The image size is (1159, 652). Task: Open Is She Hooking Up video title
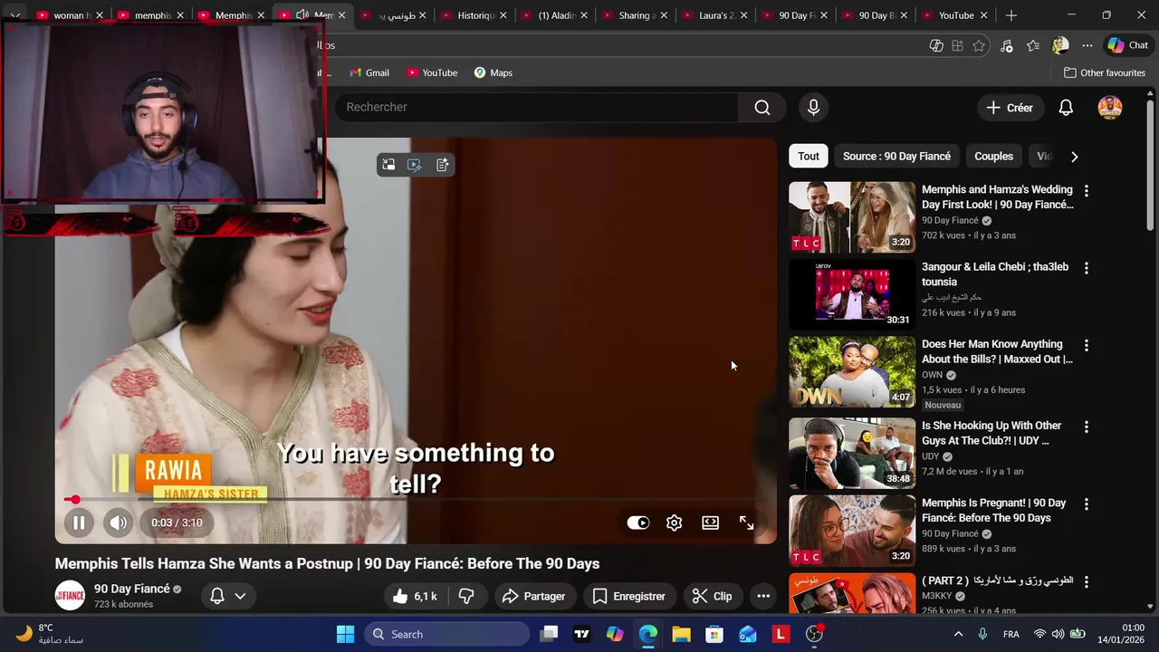(x=991, y=433)
